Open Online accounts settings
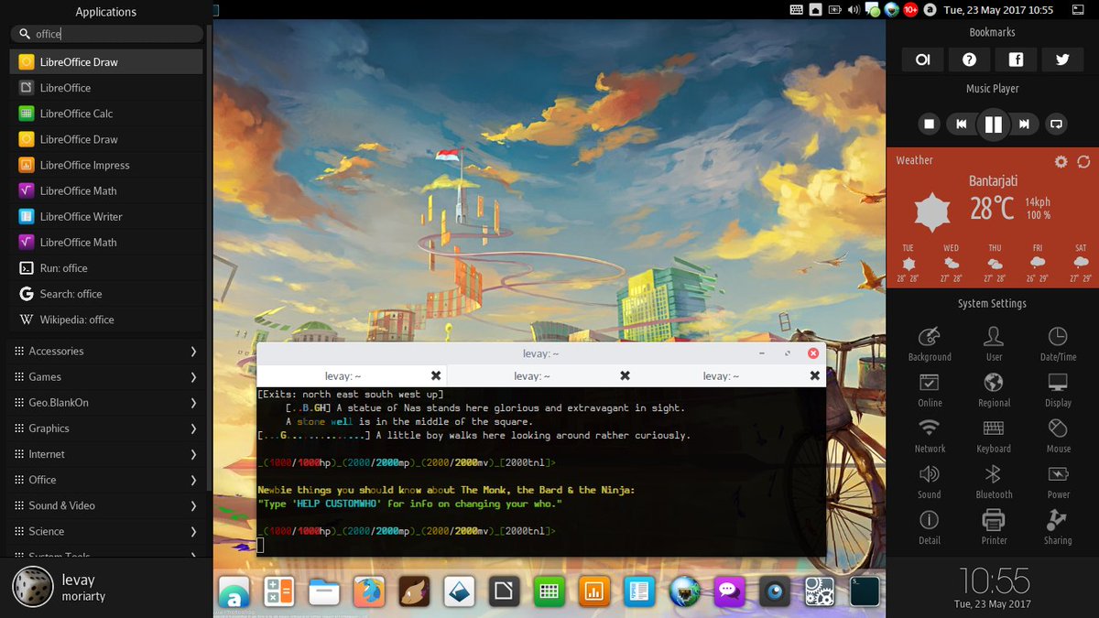This screenshot has height=618, width=1099. [930, 389]
